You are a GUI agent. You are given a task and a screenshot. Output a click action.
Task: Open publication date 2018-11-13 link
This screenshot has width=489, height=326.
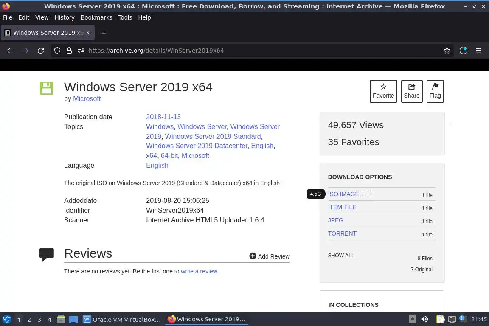163,117
